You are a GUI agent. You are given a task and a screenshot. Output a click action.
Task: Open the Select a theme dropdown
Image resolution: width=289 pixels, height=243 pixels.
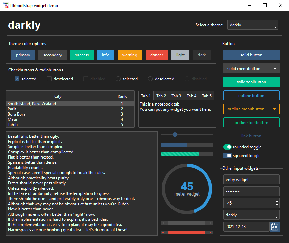(275, 25)
